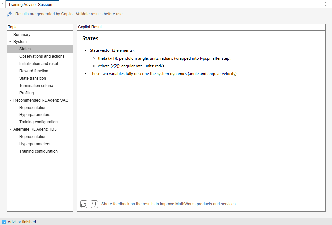
Task: Open Termination criteria topic
Action: coord(36,86)
